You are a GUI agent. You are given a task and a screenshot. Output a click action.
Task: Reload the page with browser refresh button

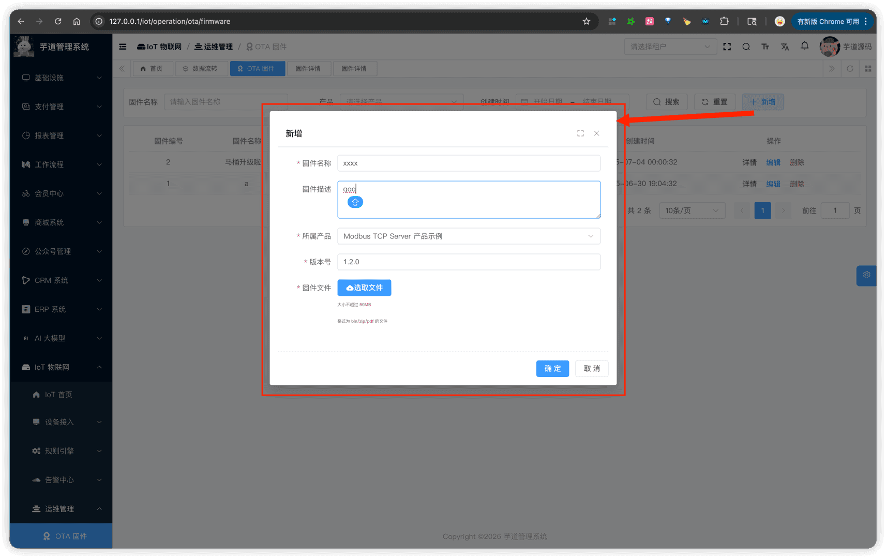pyautogui.click(x=58, y=21)
